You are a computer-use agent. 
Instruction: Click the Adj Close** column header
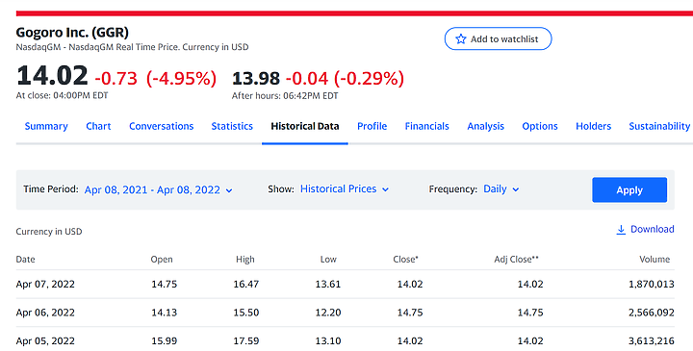click(516, 260)
